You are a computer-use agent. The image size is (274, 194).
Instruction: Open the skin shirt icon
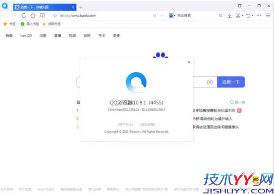click(x=239, y=6)
